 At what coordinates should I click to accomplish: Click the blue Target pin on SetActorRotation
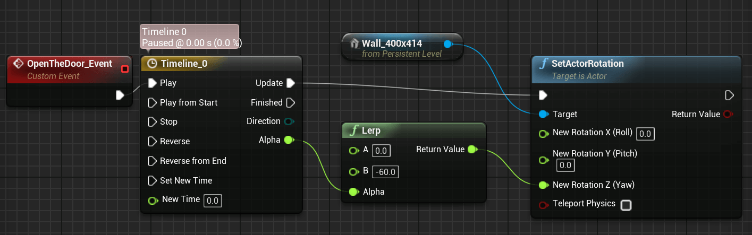pos(543,114)
